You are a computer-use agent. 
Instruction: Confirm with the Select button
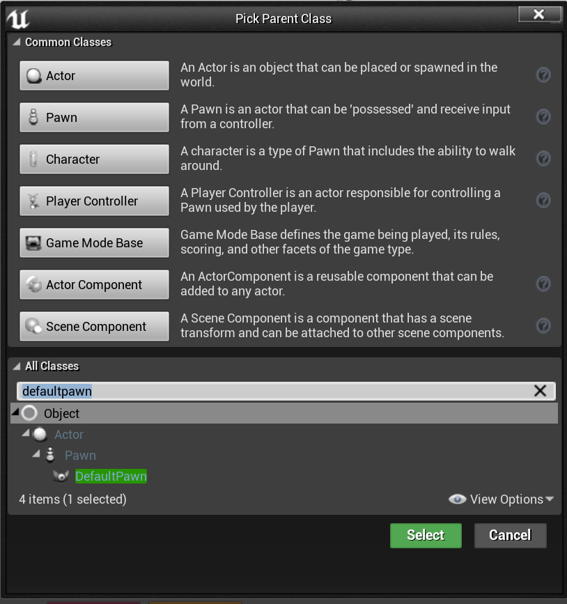(x=425, y=535)
